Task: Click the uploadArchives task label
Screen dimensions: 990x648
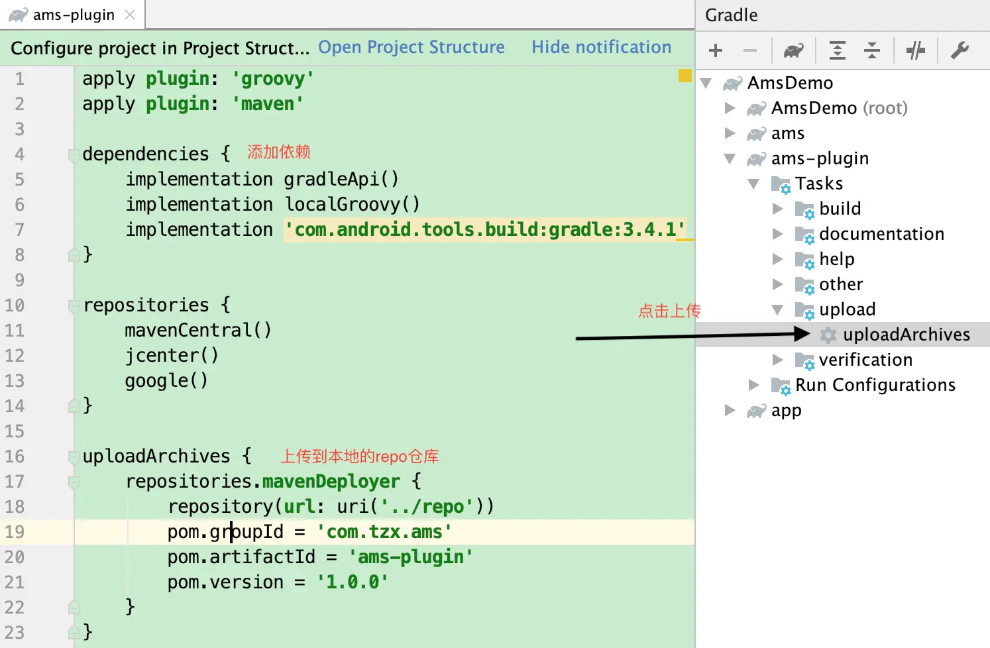Action: pyautogui.click(x=907, y=335)
